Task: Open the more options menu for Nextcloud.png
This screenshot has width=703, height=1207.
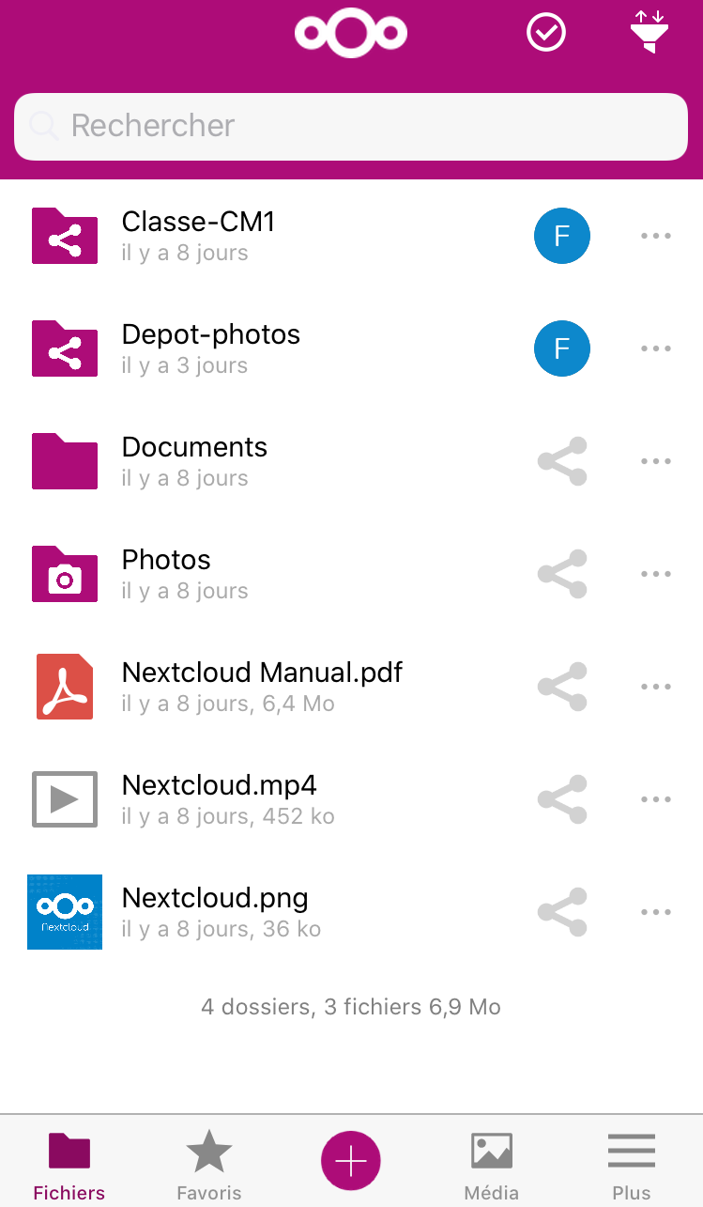Action: coord(656,912)
